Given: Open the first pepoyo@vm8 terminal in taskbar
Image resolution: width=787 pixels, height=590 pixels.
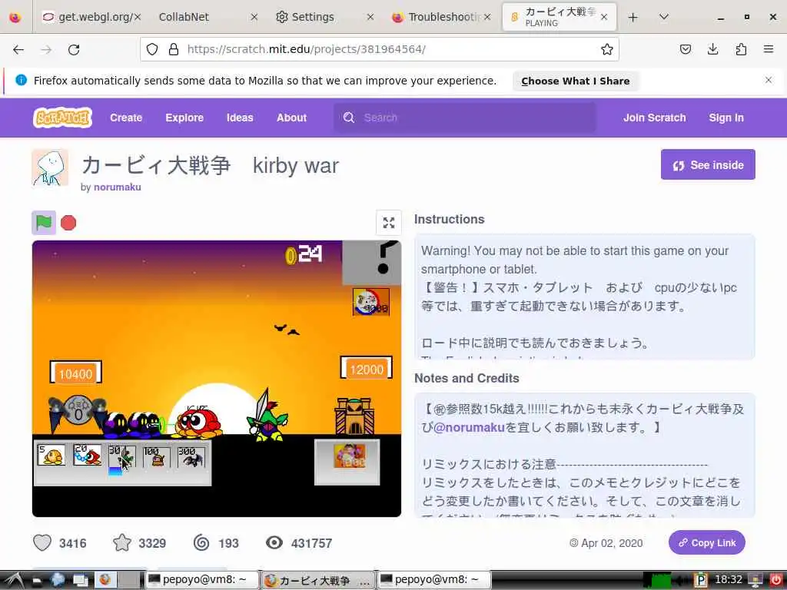Looking at the screenshot, I should coord(202,580).
